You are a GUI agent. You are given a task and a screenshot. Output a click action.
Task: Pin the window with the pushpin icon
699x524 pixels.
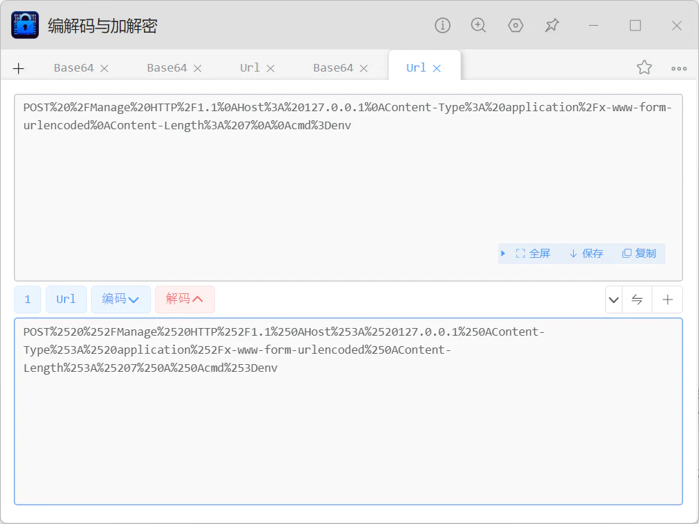552,26
